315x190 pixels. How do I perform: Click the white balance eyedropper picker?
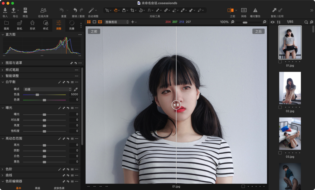point(76,89)
